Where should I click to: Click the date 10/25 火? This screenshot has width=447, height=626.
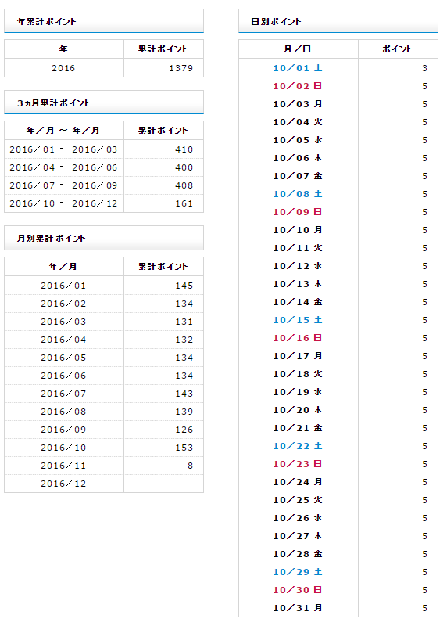(298, 500)
